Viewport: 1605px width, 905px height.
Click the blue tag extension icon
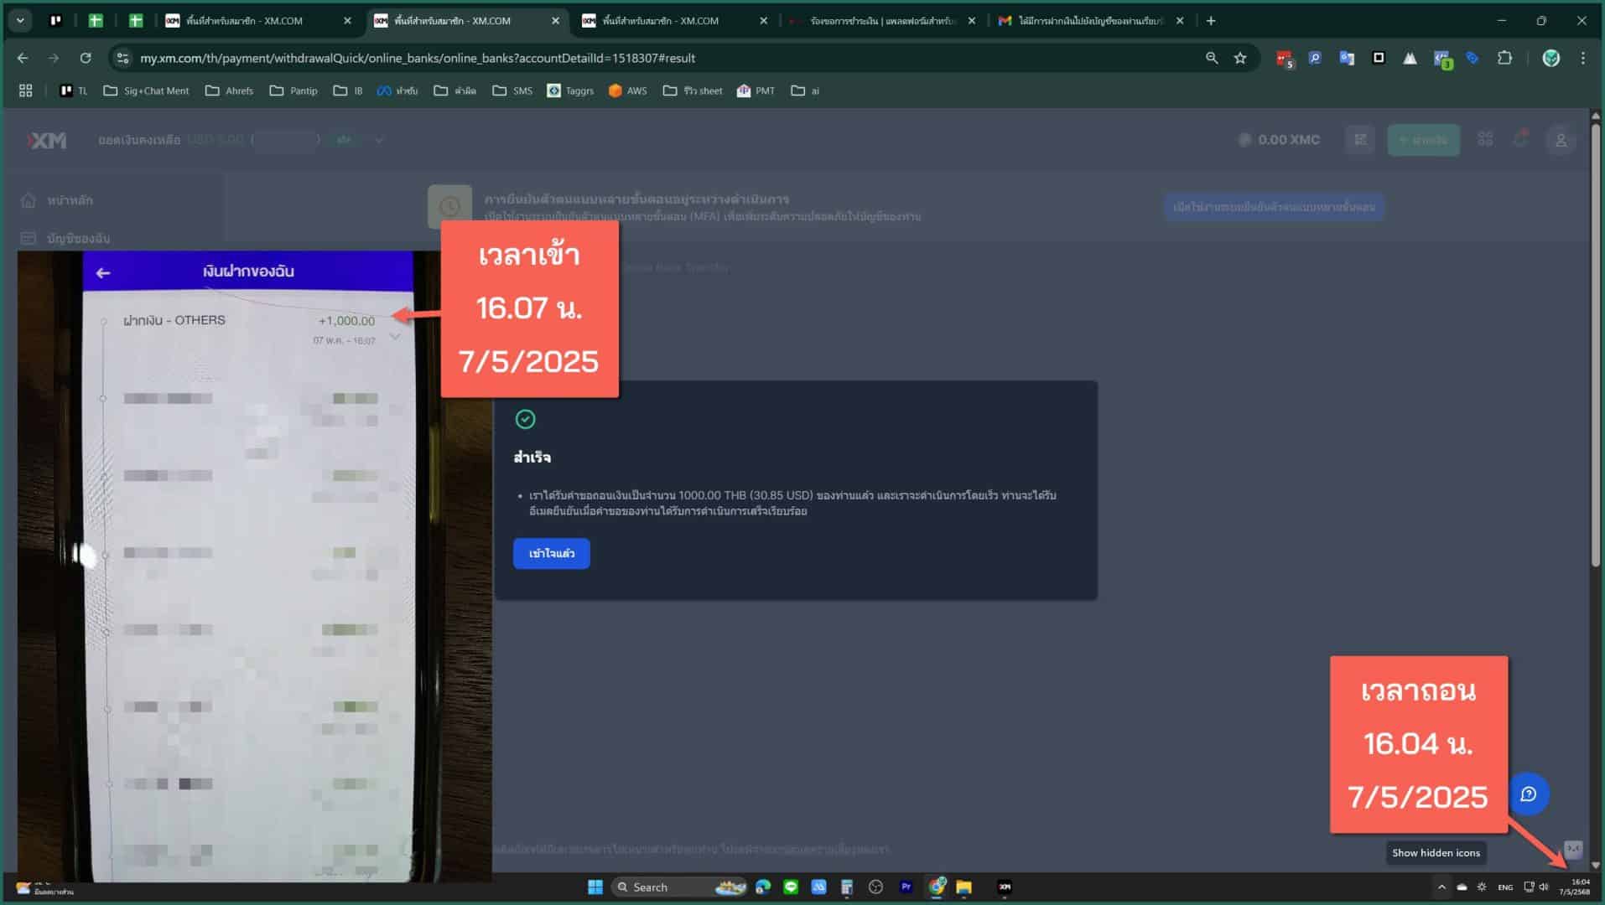(1473, 58)
